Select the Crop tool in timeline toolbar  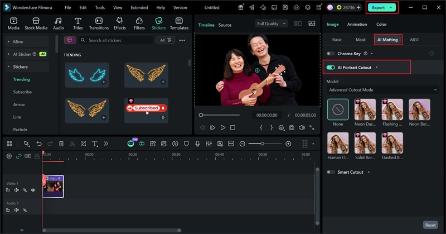pos(84,144)
